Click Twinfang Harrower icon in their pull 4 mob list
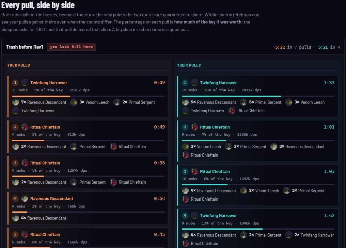 (289, 235)
